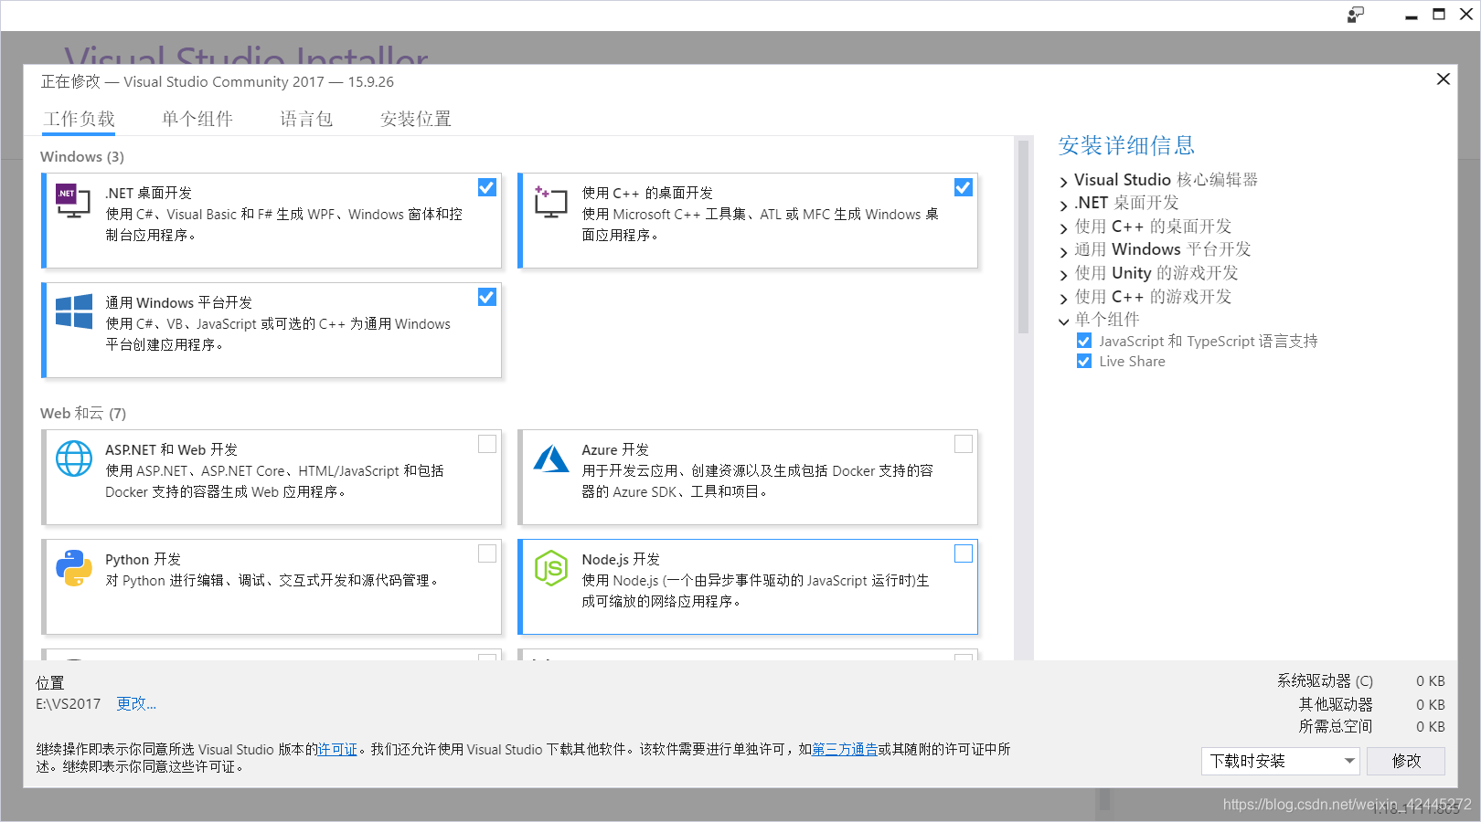Click the Windows logo for 通用 Windows 平台开发
Screen dimensions: 1481x822
74,311
